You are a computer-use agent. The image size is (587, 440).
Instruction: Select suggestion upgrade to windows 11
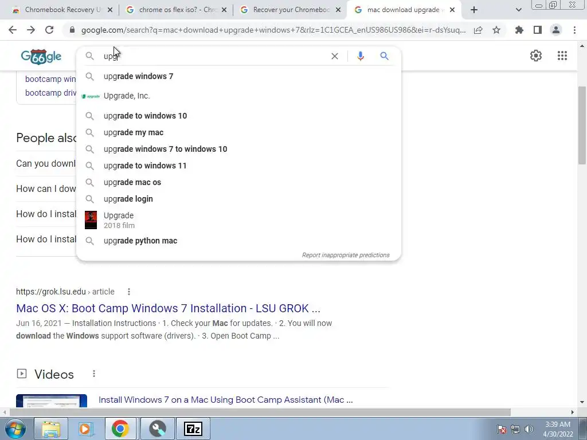tap(238, 166)
